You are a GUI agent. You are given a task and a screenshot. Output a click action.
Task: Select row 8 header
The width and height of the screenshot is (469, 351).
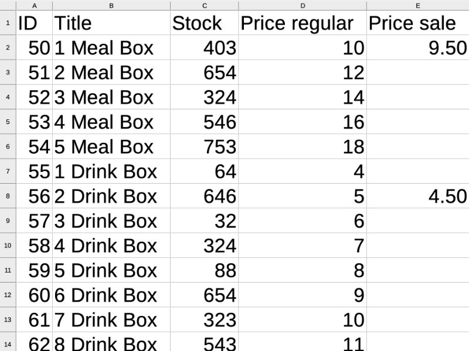(x=8, y=196)
